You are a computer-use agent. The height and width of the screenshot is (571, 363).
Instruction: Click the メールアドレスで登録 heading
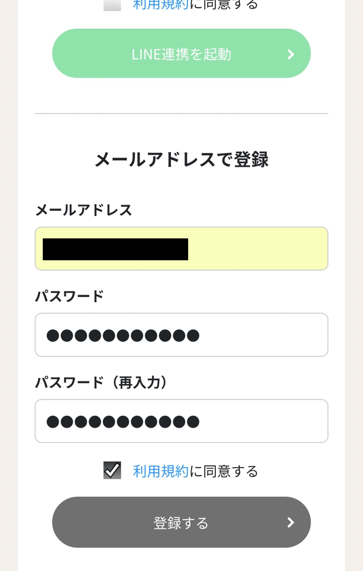coord(181,159)
